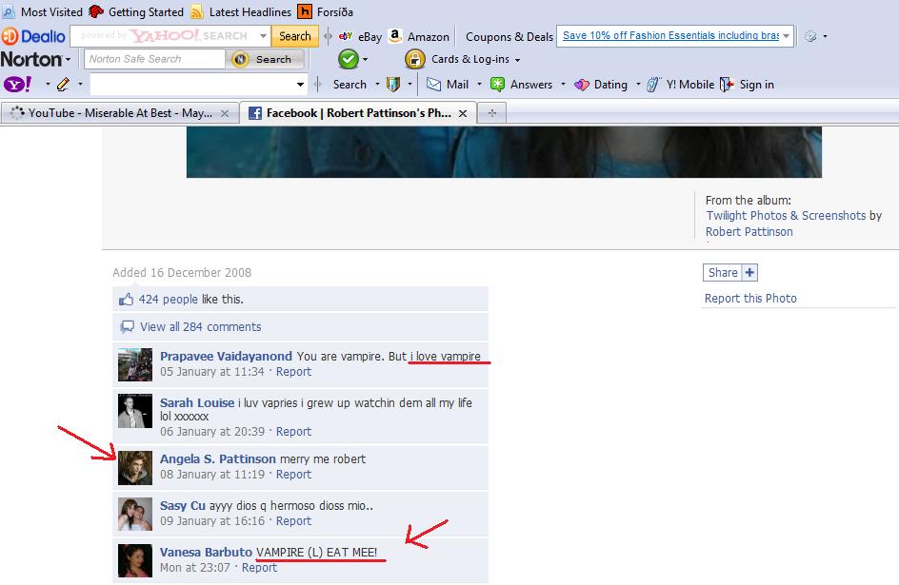The width and height of the screenshot is (899, 585).
Task: Report Prapavee Vaidayanond's comment
Action: [293, 372]
